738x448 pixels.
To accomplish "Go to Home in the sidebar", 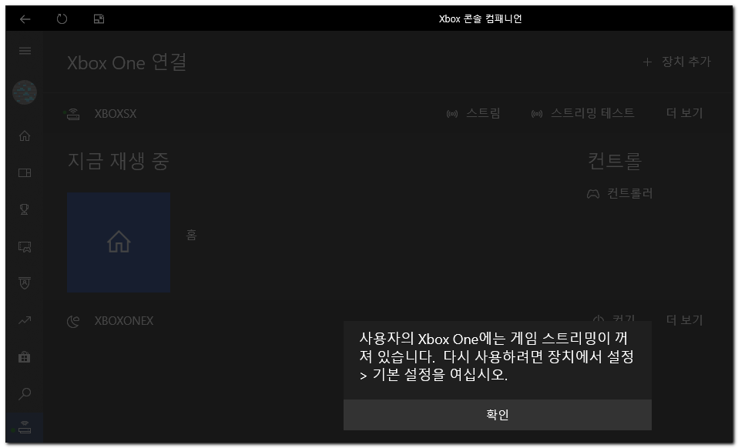I will click(25, 135).
